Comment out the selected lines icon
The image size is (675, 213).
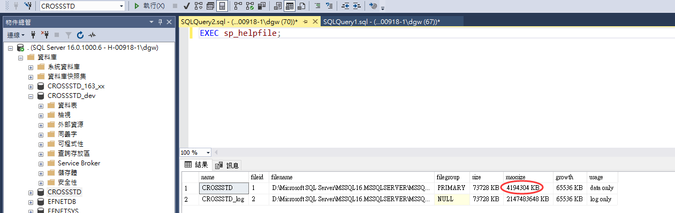[317, 6]
